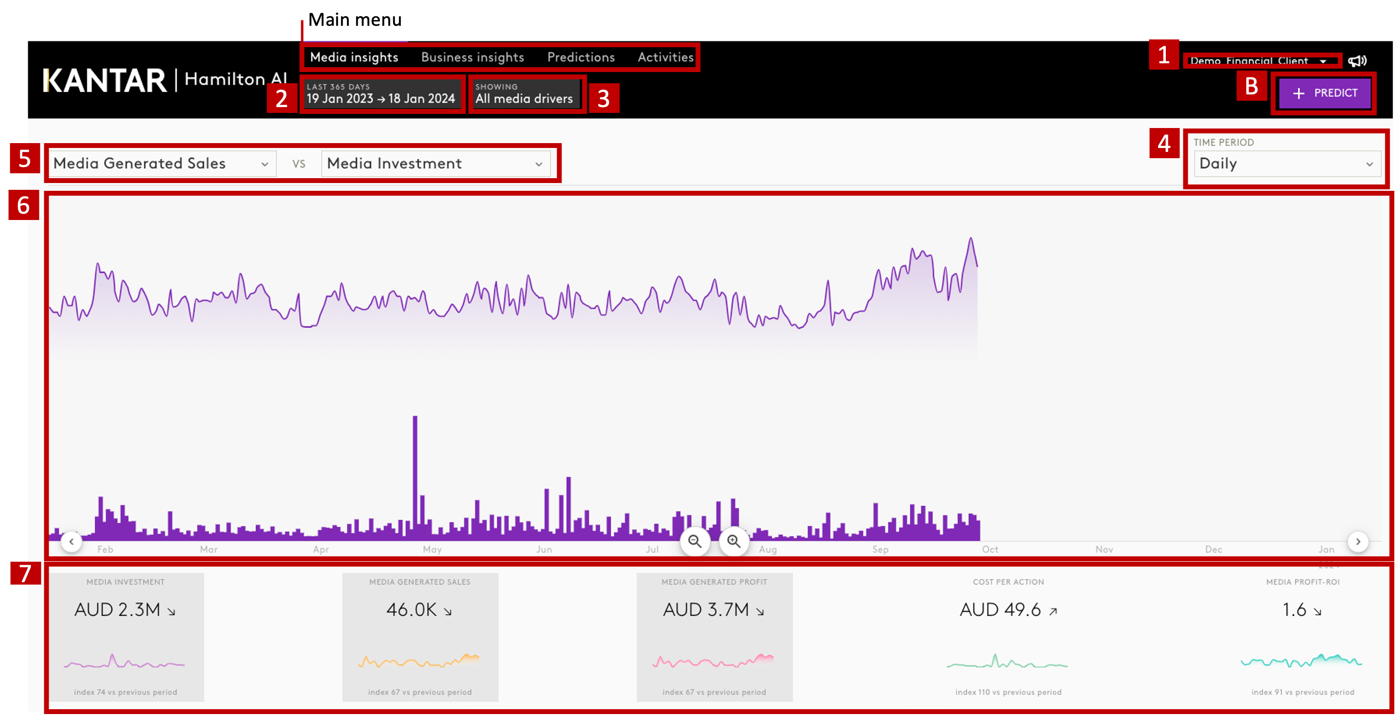Click the zoom out magnifier icon

[x=695, y=541]
